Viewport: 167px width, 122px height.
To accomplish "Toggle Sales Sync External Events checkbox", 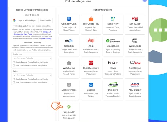I will pyautogui.click(x=14, y=82).
